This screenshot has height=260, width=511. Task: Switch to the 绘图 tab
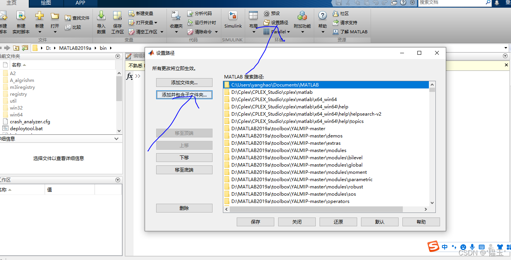pos(46,3)
